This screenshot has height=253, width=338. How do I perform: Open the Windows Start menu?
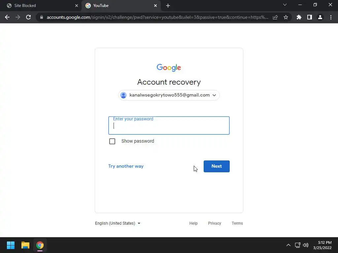[11, 245]
